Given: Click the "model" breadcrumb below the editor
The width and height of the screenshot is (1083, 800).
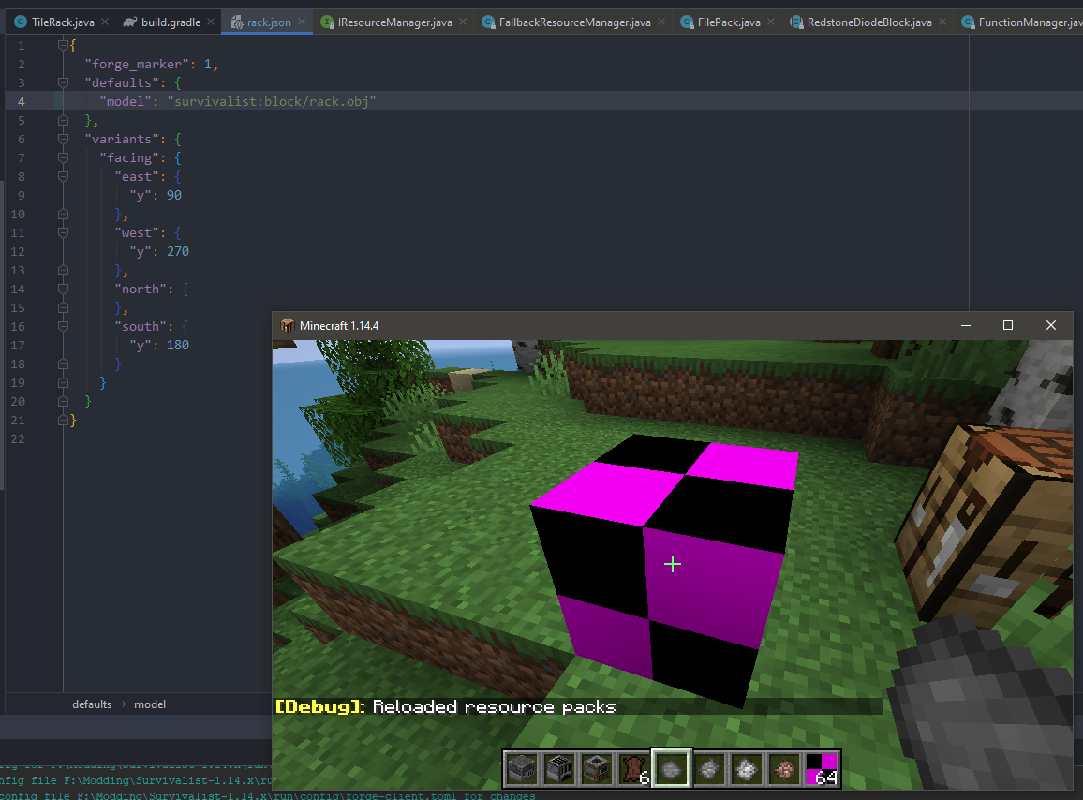Looking at the screenshot, I should coord(150,704).
